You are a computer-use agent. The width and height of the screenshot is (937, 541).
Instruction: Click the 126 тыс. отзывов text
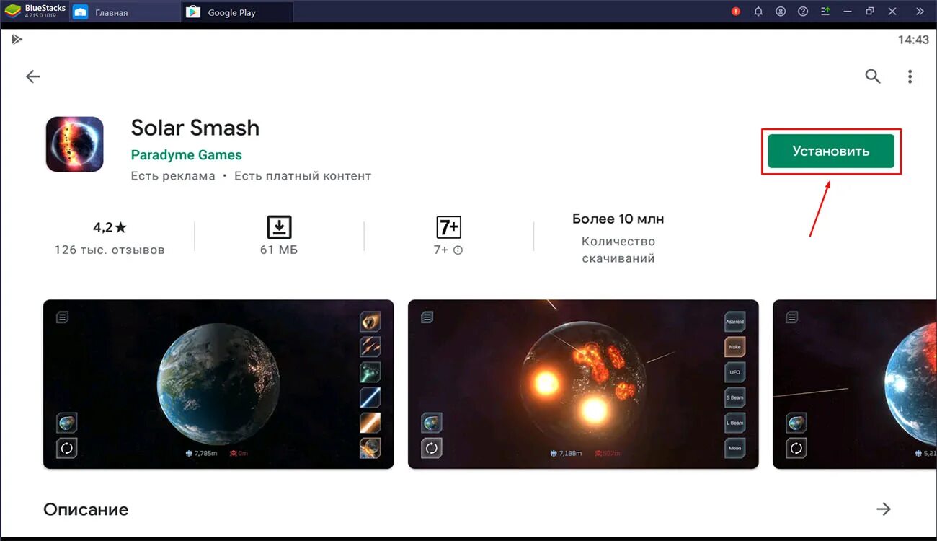(x=110, y=250)
